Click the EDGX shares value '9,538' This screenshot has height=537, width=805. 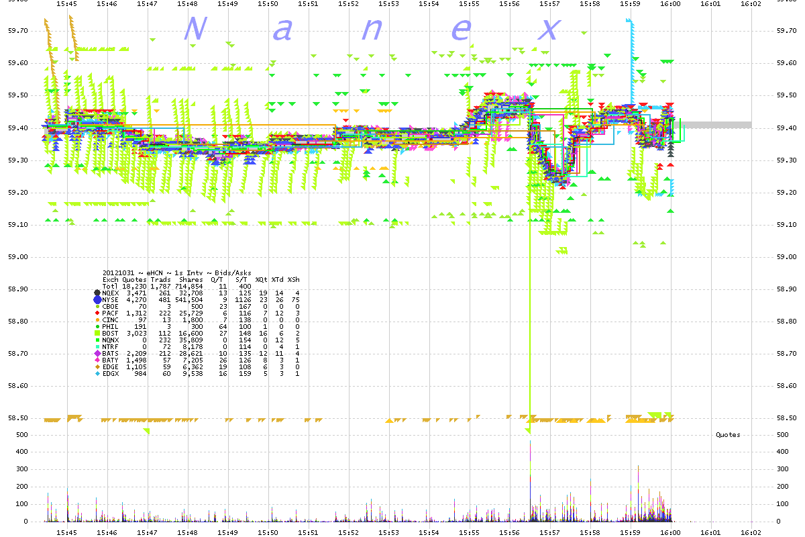pyautogui.click(x=193, y=374)
